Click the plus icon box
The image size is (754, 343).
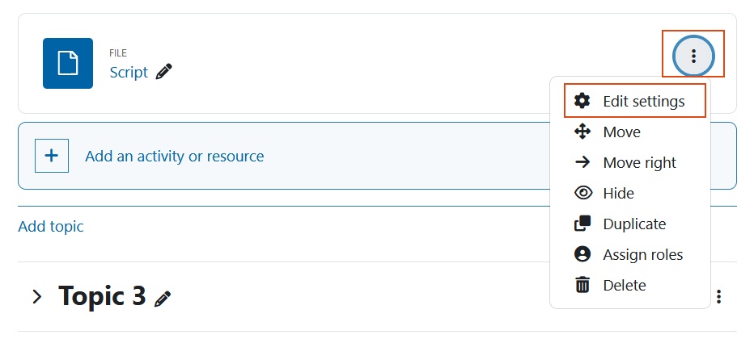pos(52,156)
